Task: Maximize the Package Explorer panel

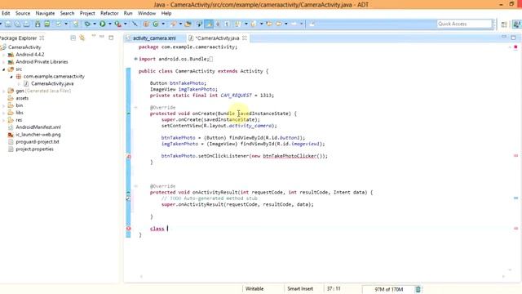Action: click(111, 38)
